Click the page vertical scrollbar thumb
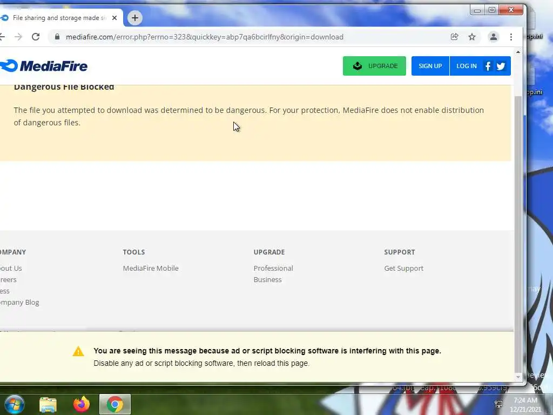This screenshot has width=553, height=415. point(518,234)
